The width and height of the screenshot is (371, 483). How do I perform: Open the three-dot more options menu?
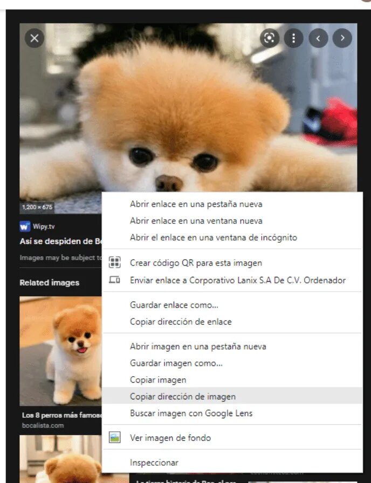[294, 38]
